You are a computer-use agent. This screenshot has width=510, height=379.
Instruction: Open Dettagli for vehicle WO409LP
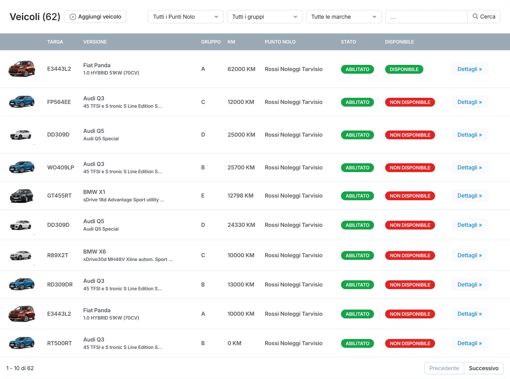pyautogui.click(x=469, y=167)
